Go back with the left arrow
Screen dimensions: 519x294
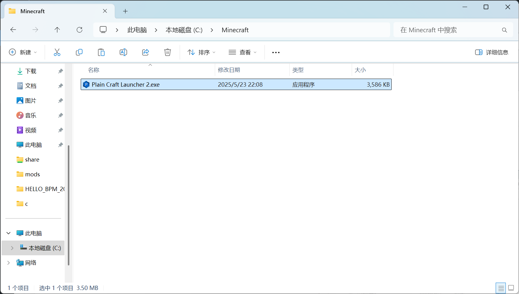[x=13, y=30]
